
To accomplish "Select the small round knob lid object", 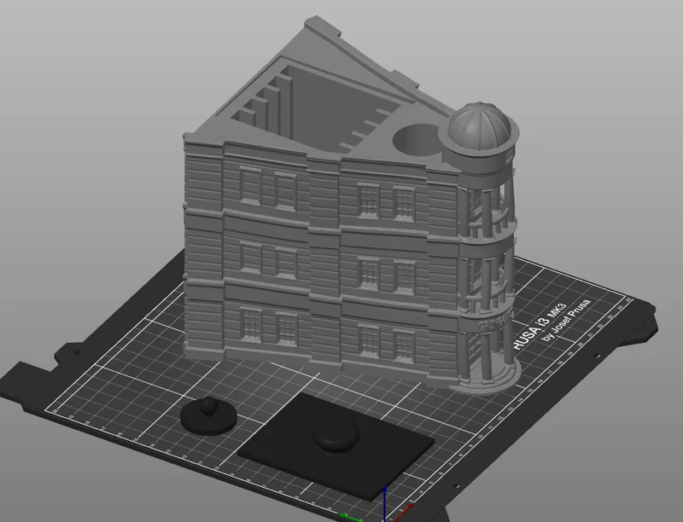I will coord(208,415).
